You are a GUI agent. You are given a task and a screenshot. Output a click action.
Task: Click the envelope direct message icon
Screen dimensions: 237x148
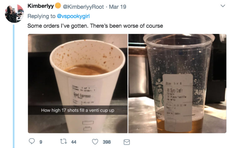pyautogui.click(x=127, y=142)
